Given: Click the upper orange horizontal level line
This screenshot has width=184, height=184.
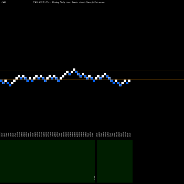Looking at the screenshot, I should coord(92,71).
